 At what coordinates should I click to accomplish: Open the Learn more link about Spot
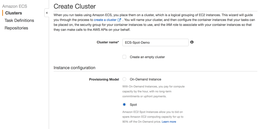coord(169,122)
